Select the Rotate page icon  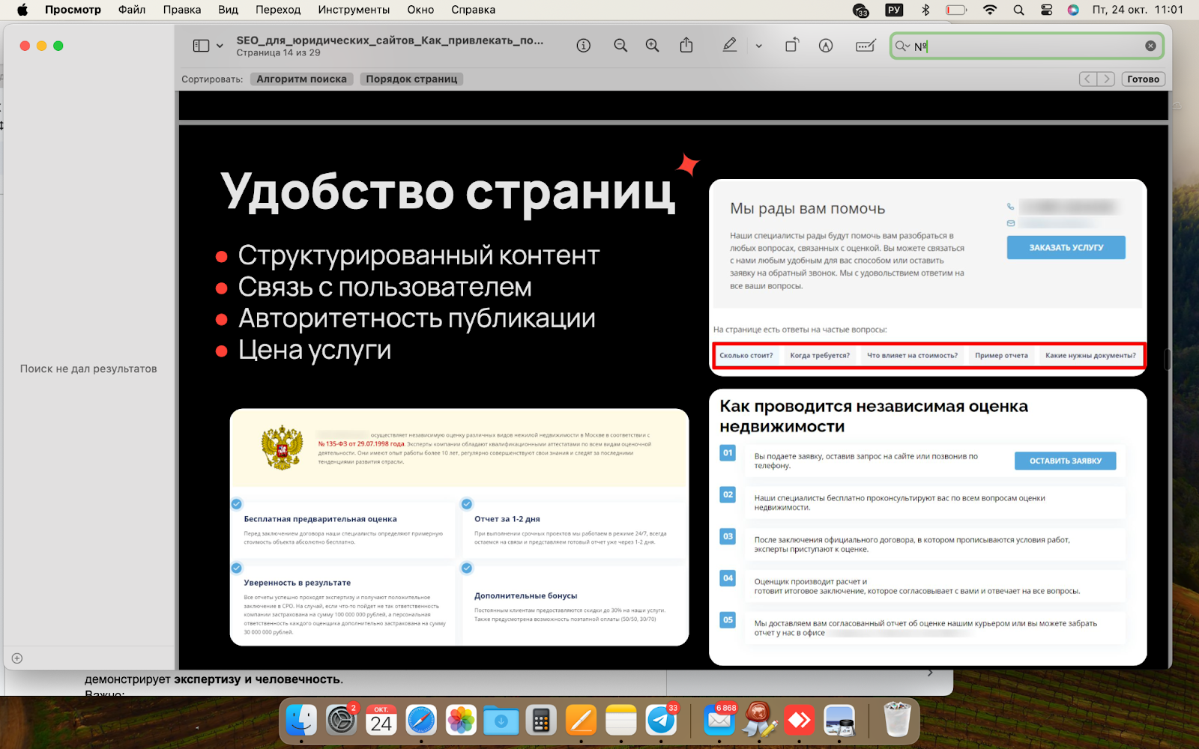(x=791, y=45)
